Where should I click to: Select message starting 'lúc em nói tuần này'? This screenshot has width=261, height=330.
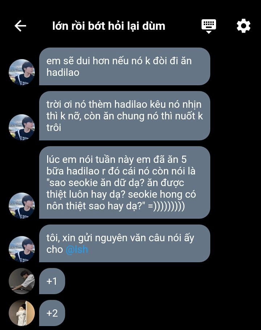click(124, 182)
